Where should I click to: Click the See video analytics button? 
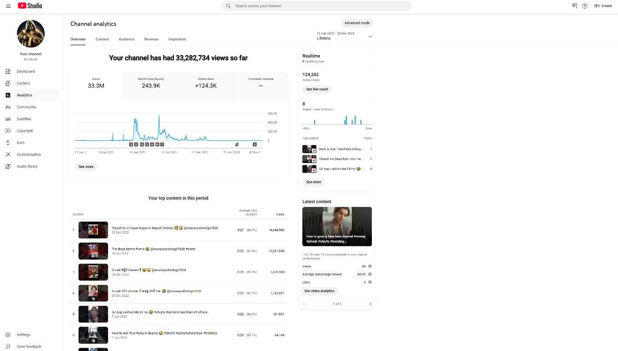(x=319, y=291)
